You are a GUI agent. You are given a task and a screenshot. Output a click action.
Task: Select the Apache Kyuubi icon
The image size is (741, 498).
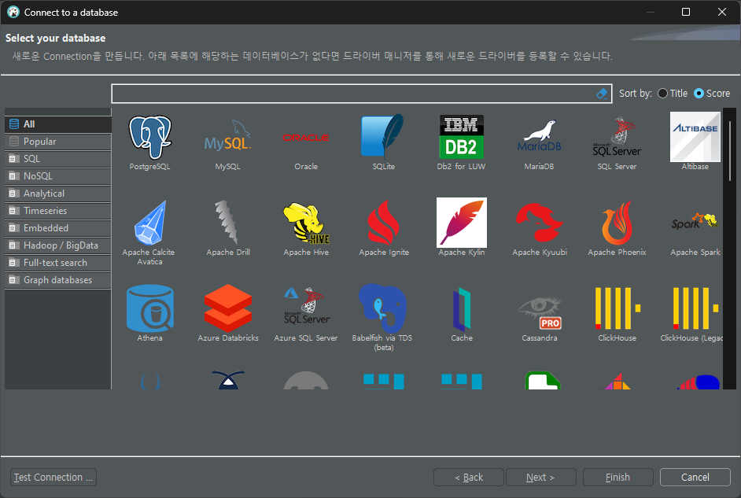pyautogui.click(x=539, y=223)
